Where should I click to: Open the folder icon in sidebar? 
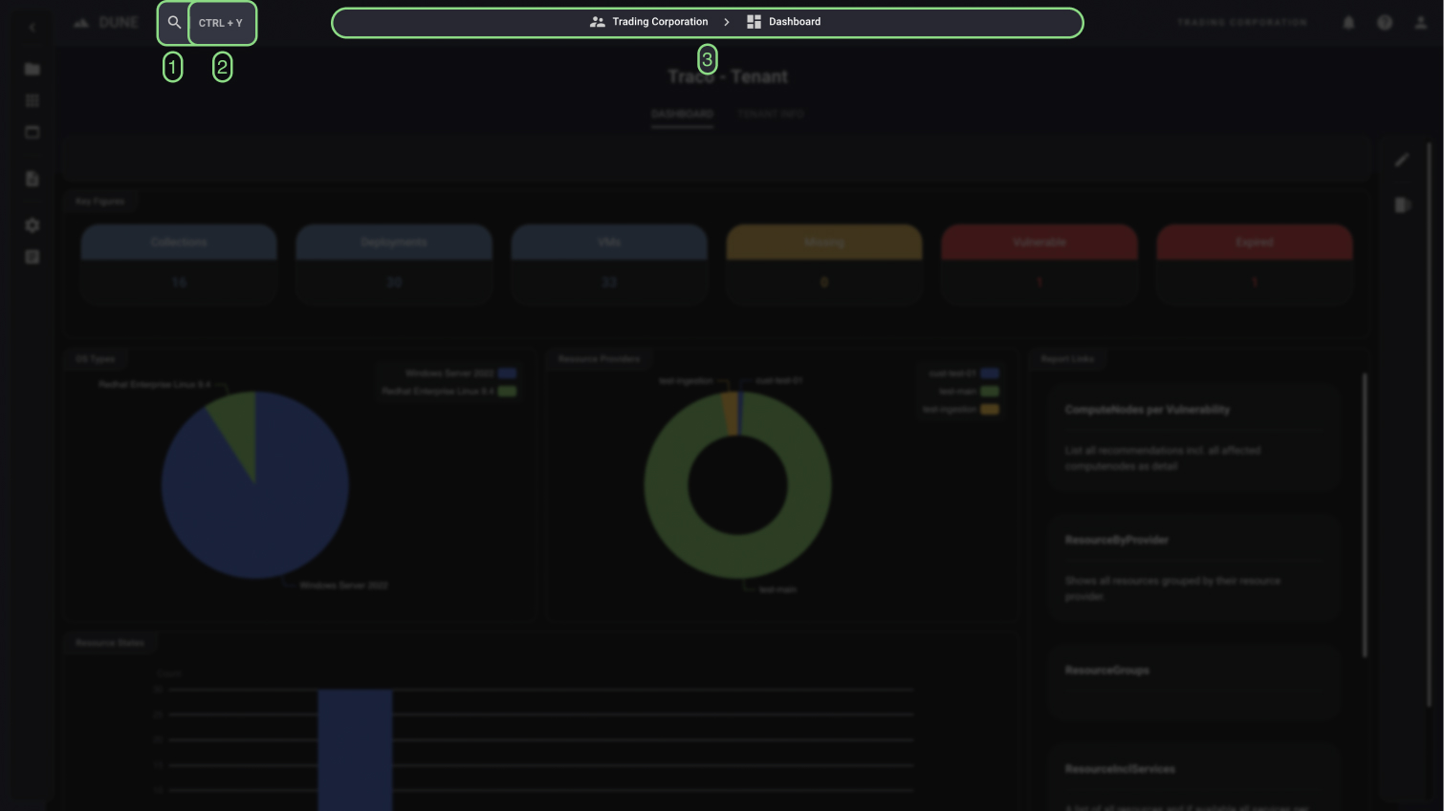(32, 69)
